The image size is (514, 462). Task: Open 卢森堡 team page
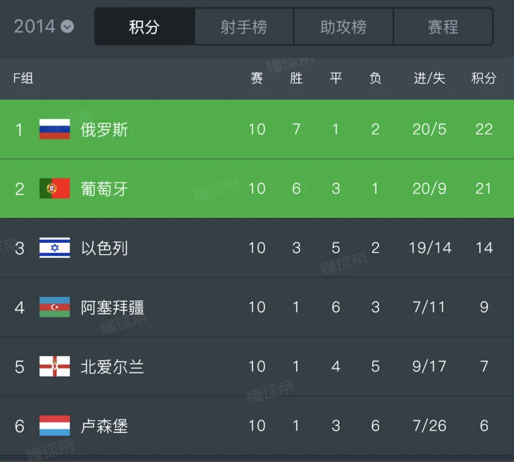(105, 426)
